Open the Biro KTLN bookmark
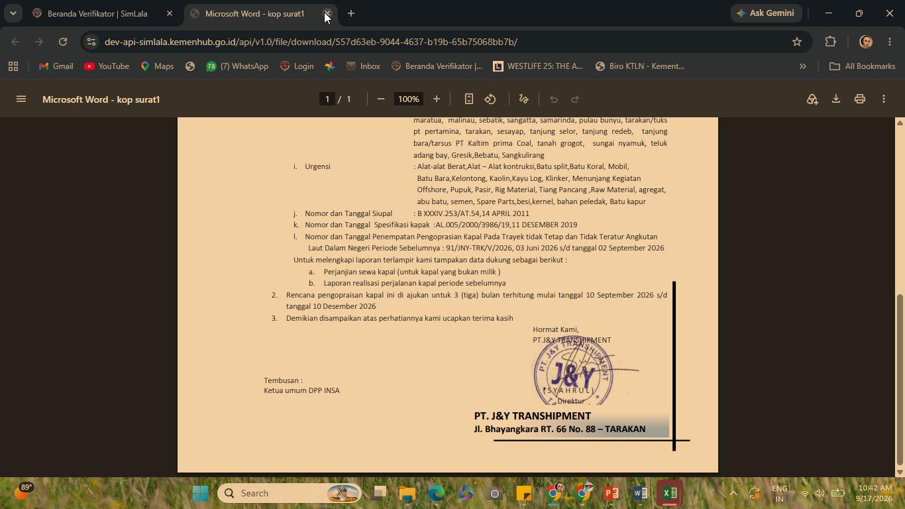905x509 pixels. coord(639,66)
